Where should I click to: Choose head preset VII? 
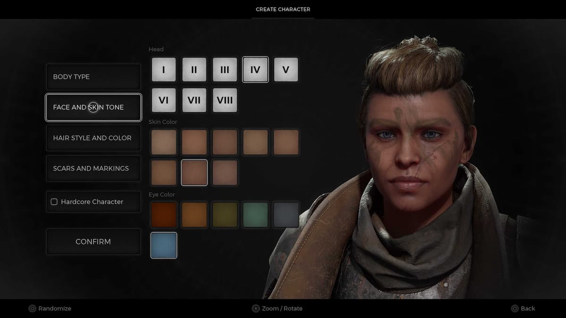pos(194,100)
